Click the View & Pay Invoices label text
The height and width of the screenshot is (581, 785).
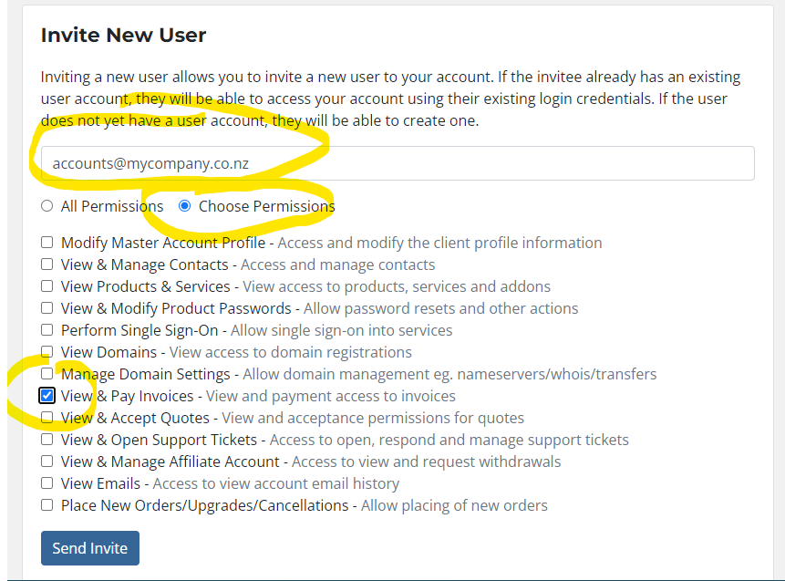click(127, 396)
